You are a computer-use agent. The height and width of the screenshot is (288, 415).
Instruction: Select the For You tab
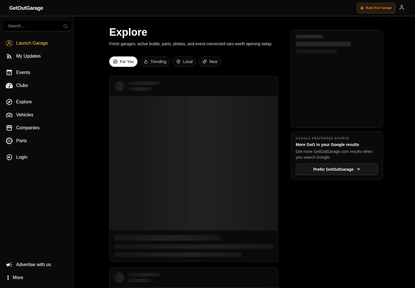coord(123,62)
